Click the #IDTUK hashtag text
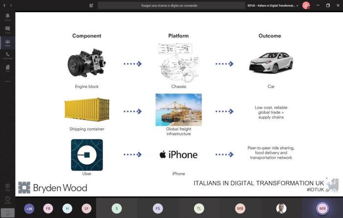This screenshot has width=343, height=218. coord(315,190)
